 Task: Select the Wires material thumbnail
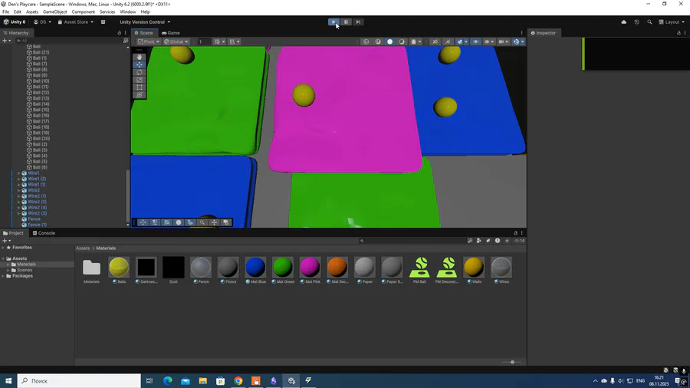pos(501,271)
